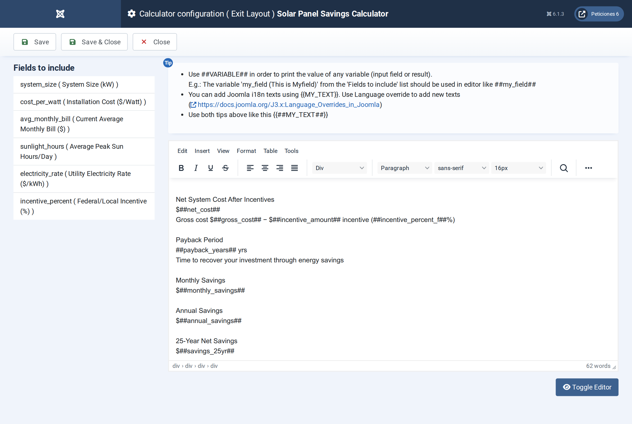Click the editor resize handle corner
Screen dimensions: 632x424
(x=614, y=367)
